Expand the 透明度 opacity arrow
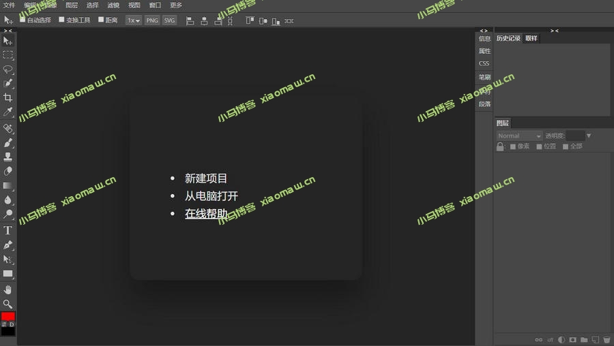The height and width of the screenshot is (346, 614). click(x=589, y=136)
